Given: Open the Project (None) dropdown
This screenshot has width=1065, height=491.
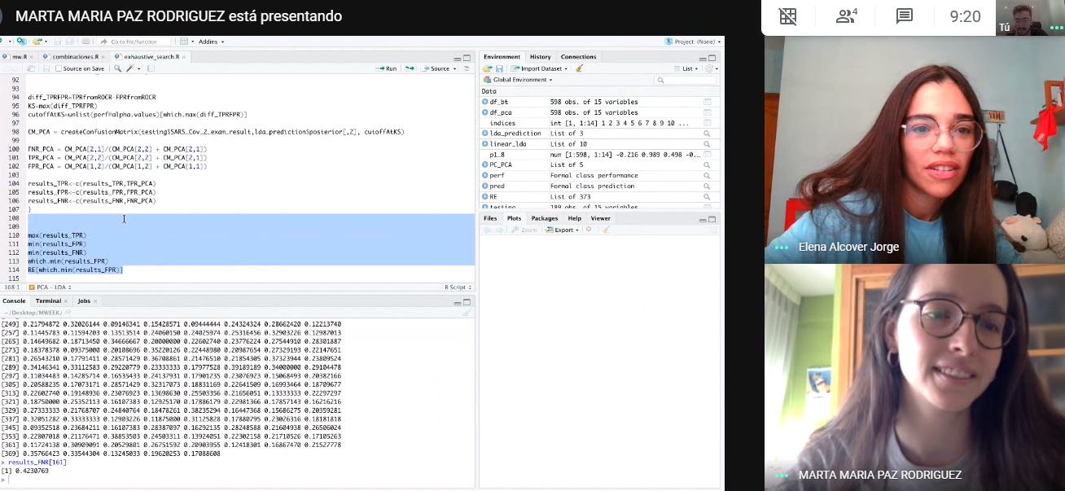Looking at the screenshot, I should coord(692,42).
